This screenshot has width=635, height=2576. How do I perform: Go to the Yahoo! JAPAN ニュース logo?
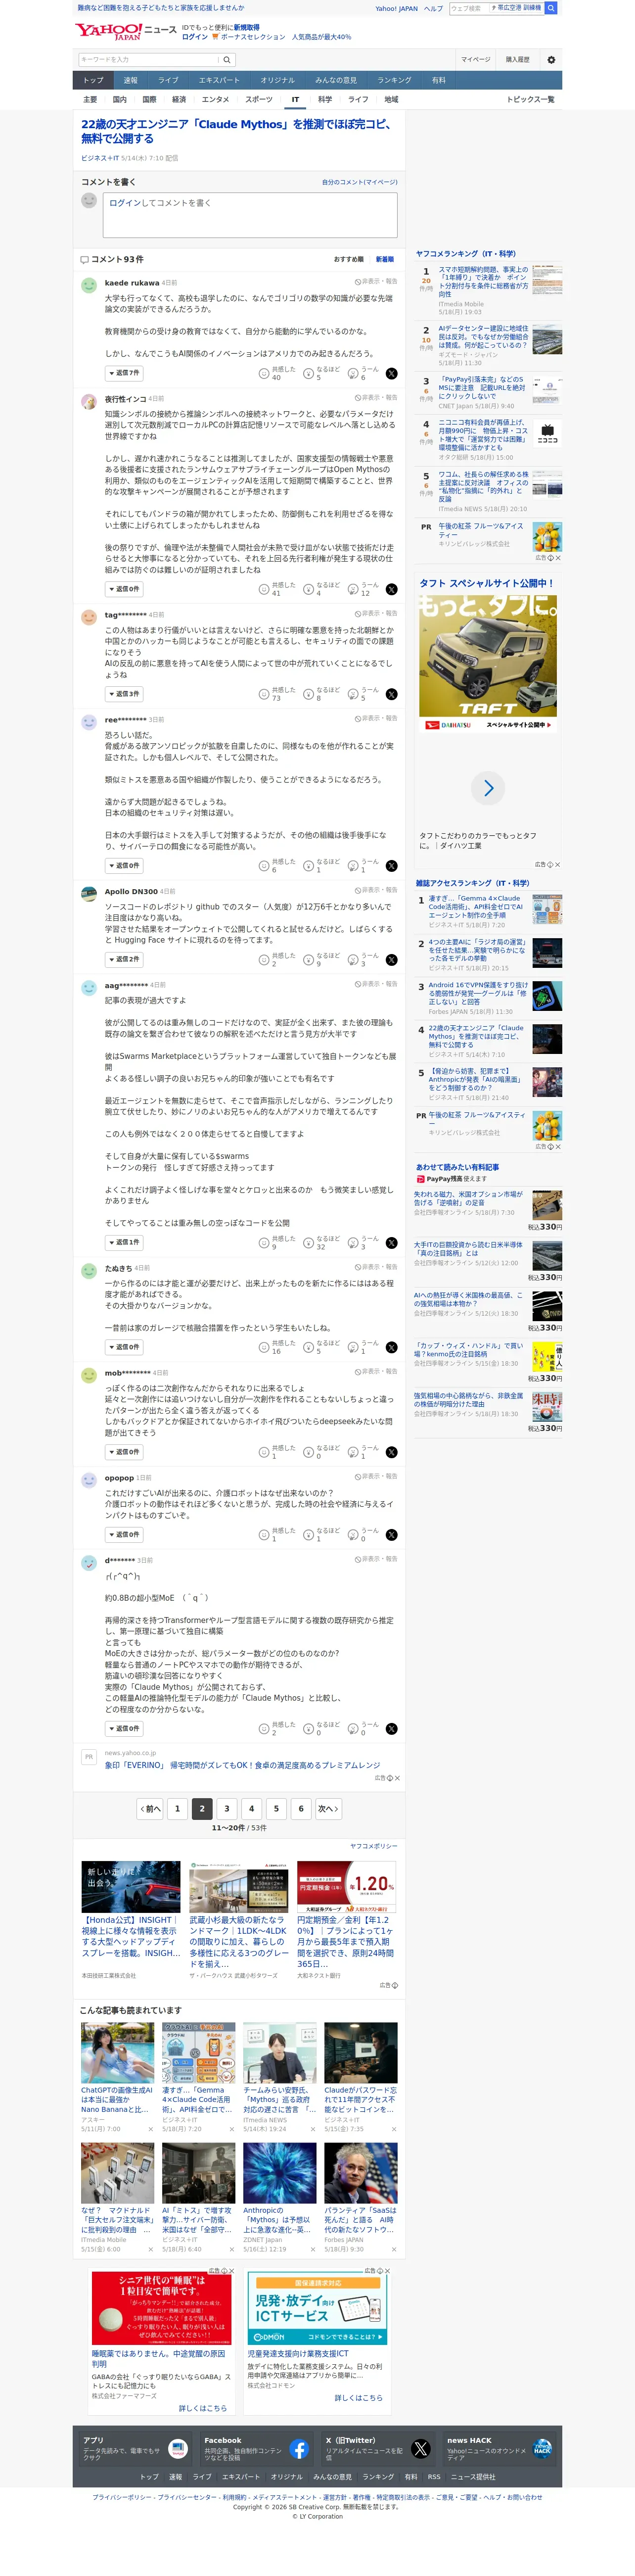click(x=125, y=32)
